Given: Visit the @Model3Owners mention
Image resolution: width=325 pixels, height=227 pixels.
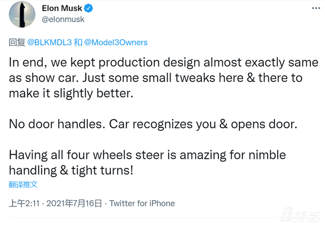Looking at the screenshot, I should pyautogui.click(x=116, y=42).
